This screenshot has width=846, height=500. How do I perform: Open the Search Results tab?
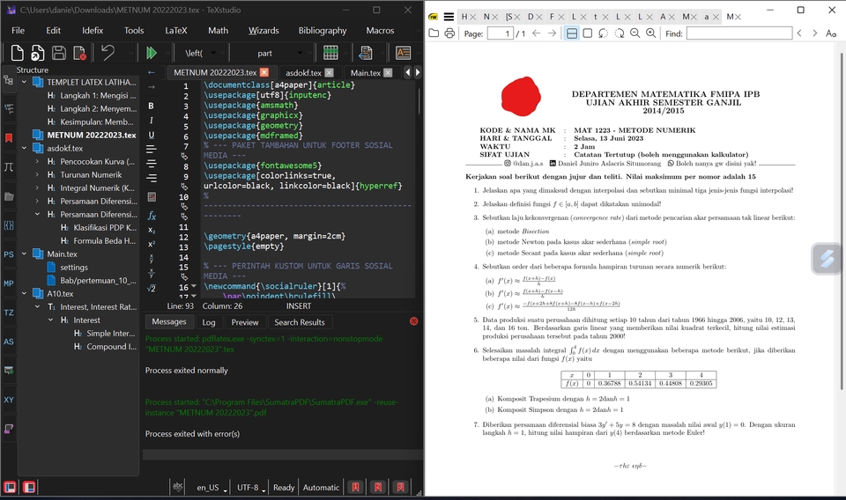click(300, 322)
